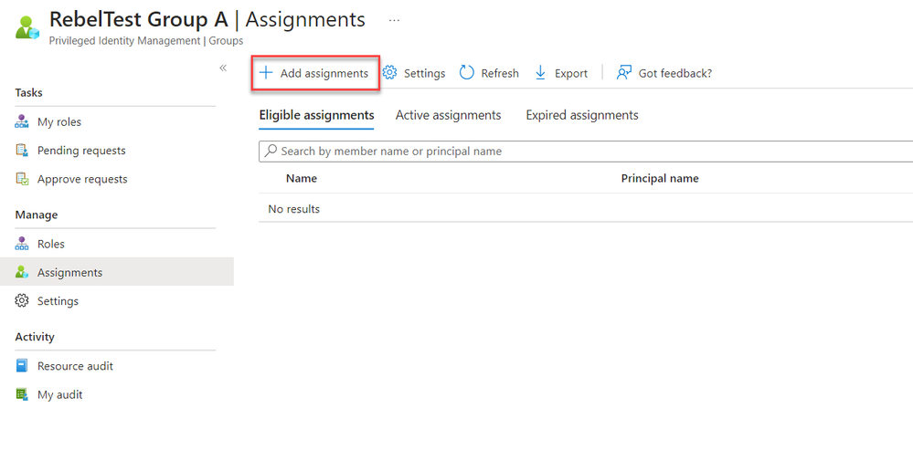Open the Settings gear in the toolbar
The height and width of the screenshot is (450, 913).
pyautogui.click(x=389, y=73)
